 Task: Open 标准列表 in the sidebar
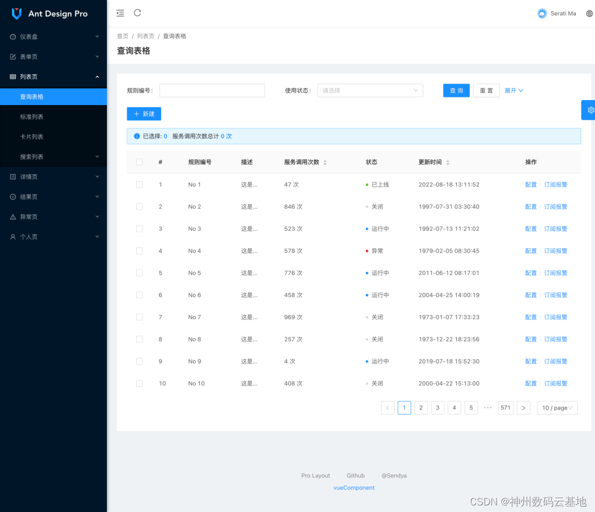pyautogui.click(x=53, y=117)
